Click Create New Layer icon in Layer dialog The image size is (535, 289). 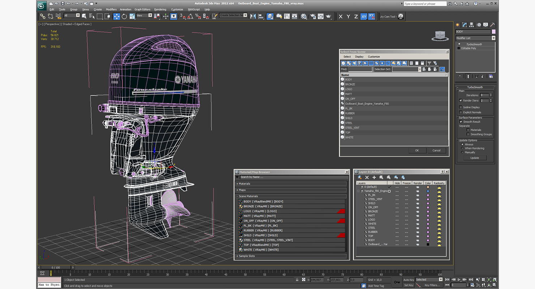click(360, 177)
